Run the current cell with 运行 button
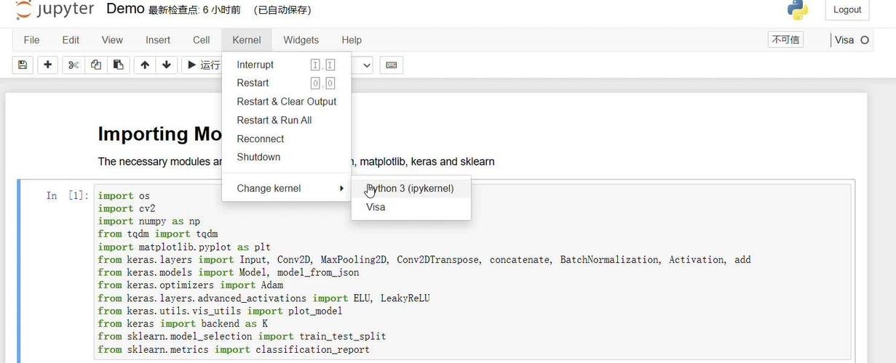 point(202,65)
